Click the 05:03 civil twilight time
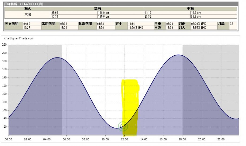 pyautogui.click(x=69, y=24)
